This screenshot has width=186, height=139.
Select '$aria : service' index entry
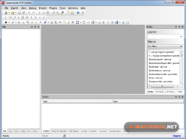[155, 78]
